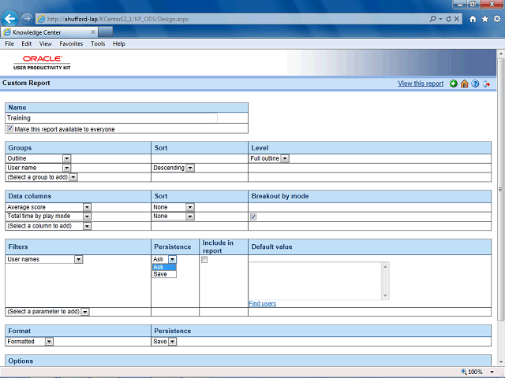Open the sort dropdown for Average score row

click(x=190, y=207)
